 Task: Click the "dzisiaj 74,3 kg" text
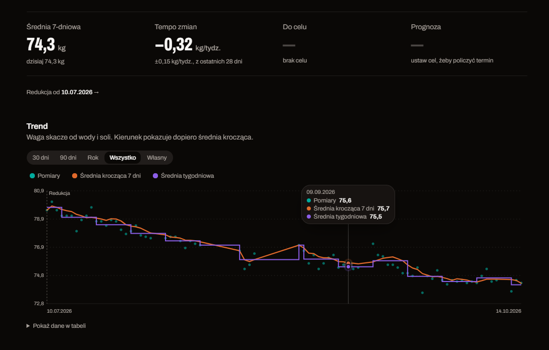45,61
